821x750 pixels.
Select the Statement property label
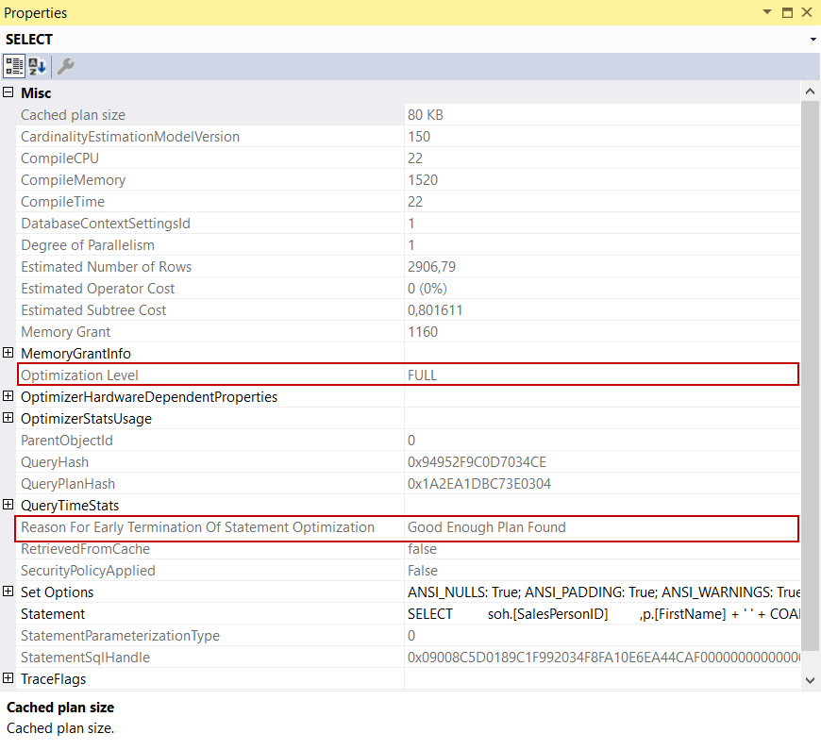[52, 614]
